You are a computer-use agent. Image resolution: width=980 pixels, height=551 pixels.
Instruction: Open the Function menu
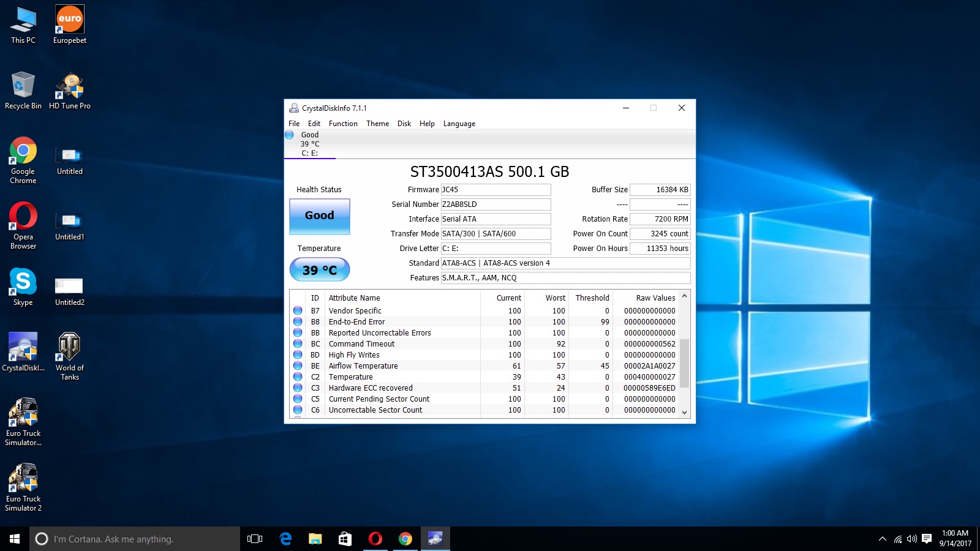point(343,124)
